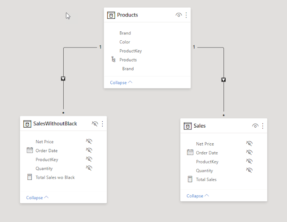The height and width of the screenshot is (222, 287).
Task: Open the Sales table more options menu
Action: [x=263, y=126]
